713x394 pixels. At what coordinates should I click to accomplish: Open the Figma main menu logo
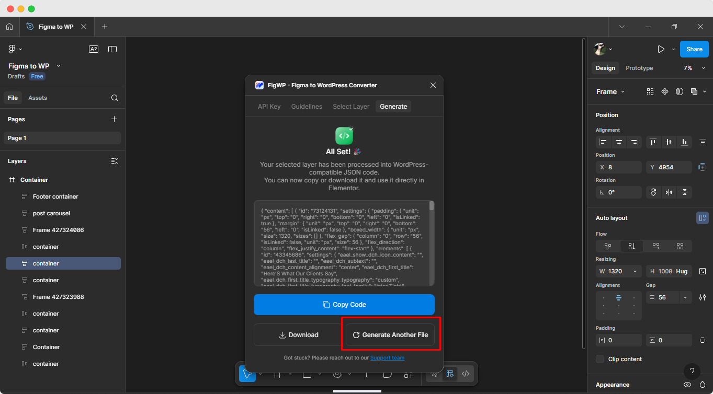(13, 49)
